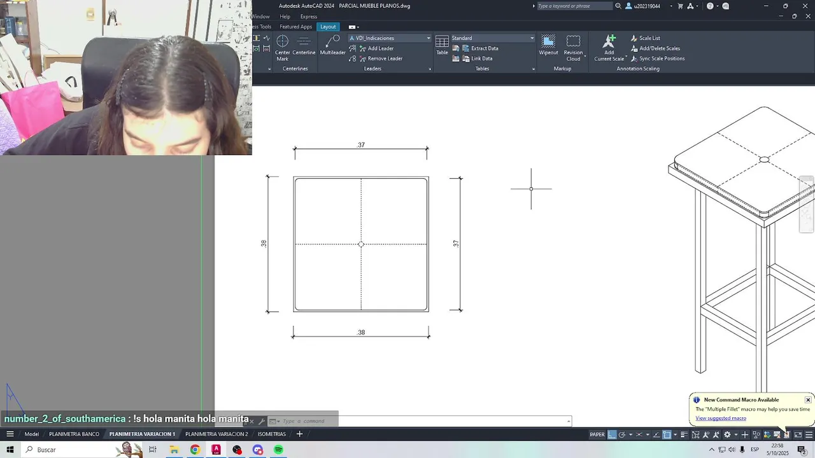Open command line customize wrench icon
The image size is (815, 458).
[261, 421]
